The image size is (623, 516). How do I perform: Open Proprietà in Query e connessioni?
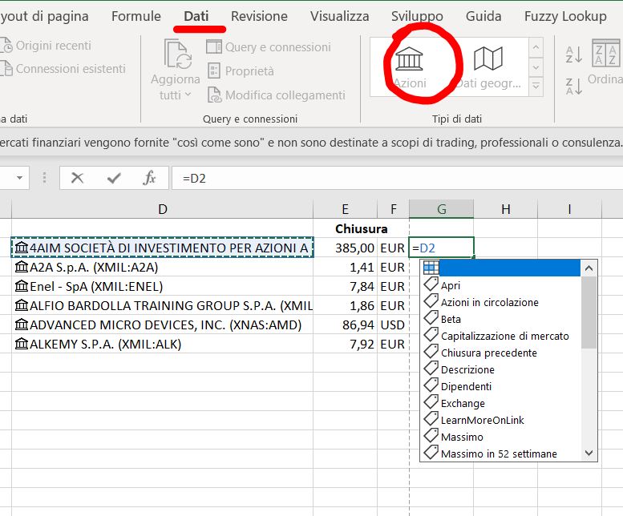click(x=241, y=71)
